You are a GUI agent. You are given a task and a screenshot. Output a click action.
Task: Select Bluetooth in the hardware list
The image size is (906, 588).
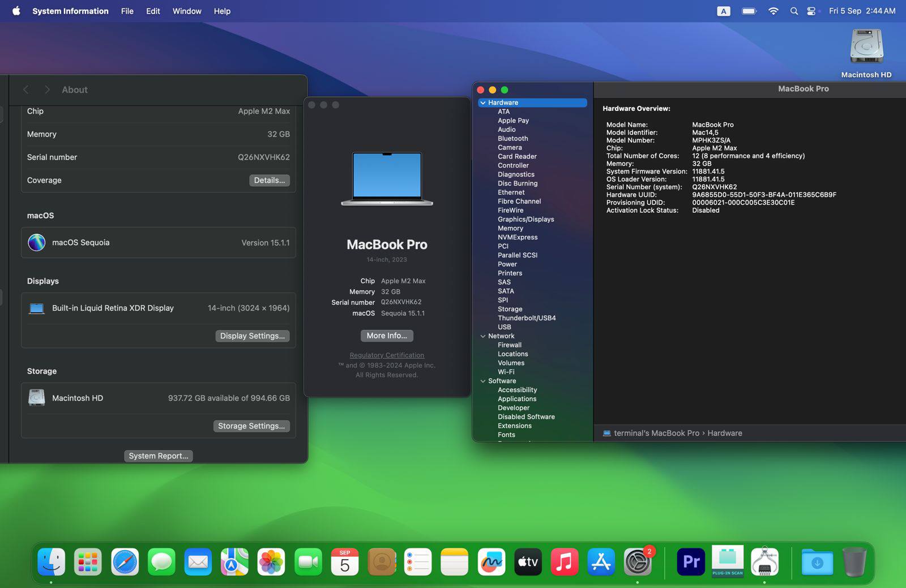[512, 139]
